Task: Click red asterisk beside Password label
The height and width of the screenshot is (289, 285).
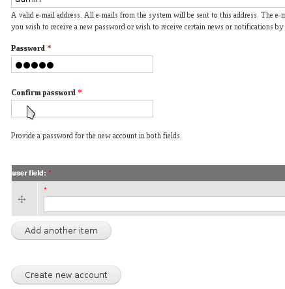Action: point(50,47)
